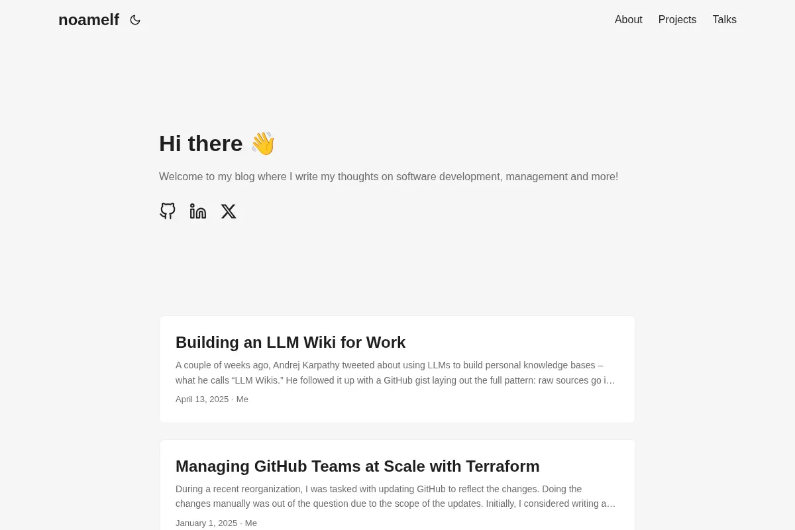Click "Me" author on the LLM Wiki post
The height and width of the screenshot is (530, 795).
[x=242, y=399]
